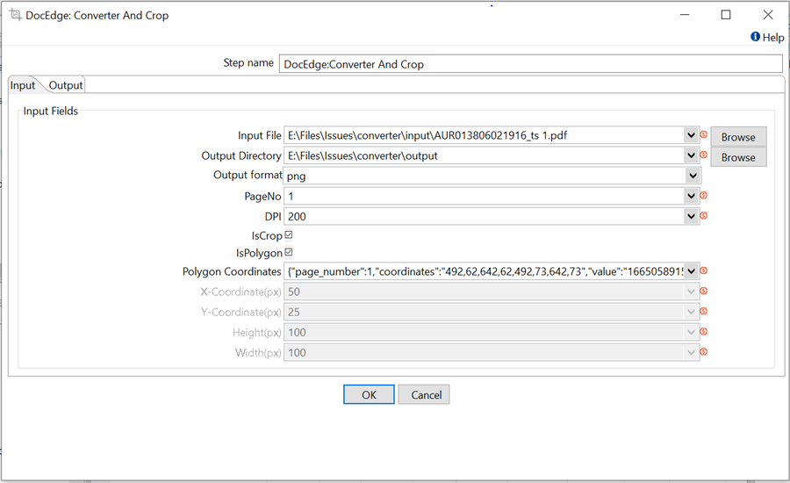Switch to the Output tab
This screenshot has height=483, width=790.
[66, 85]
